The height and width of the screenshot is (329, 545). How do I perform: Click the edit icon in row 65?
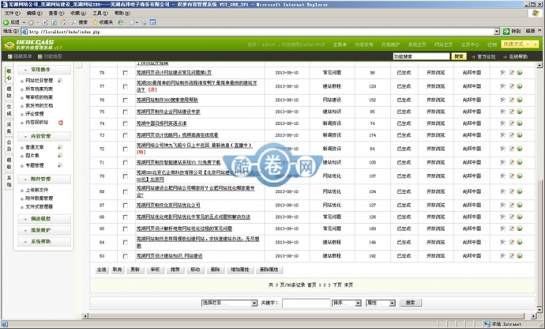click(x=511, y=229)
